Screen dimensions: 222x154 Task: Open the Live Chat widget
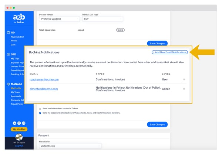19,129
